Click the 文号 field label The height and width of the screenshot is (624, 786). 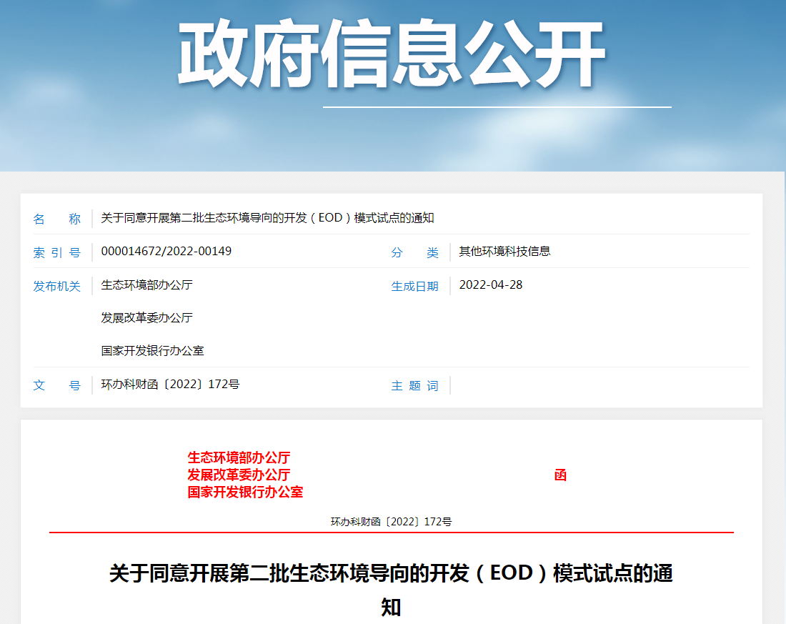coord(57,385)
